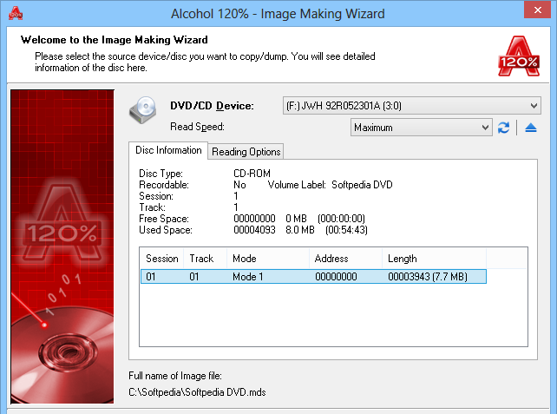
Task: Select the Session 01 Mode 1 track row
Action: [313, 277]
